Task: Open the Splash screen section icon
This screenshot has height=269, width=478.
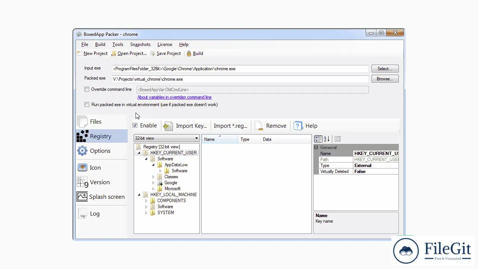Action: (82, 197)
